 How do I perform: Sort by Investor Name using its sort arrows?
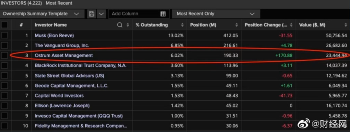(128, 25)
